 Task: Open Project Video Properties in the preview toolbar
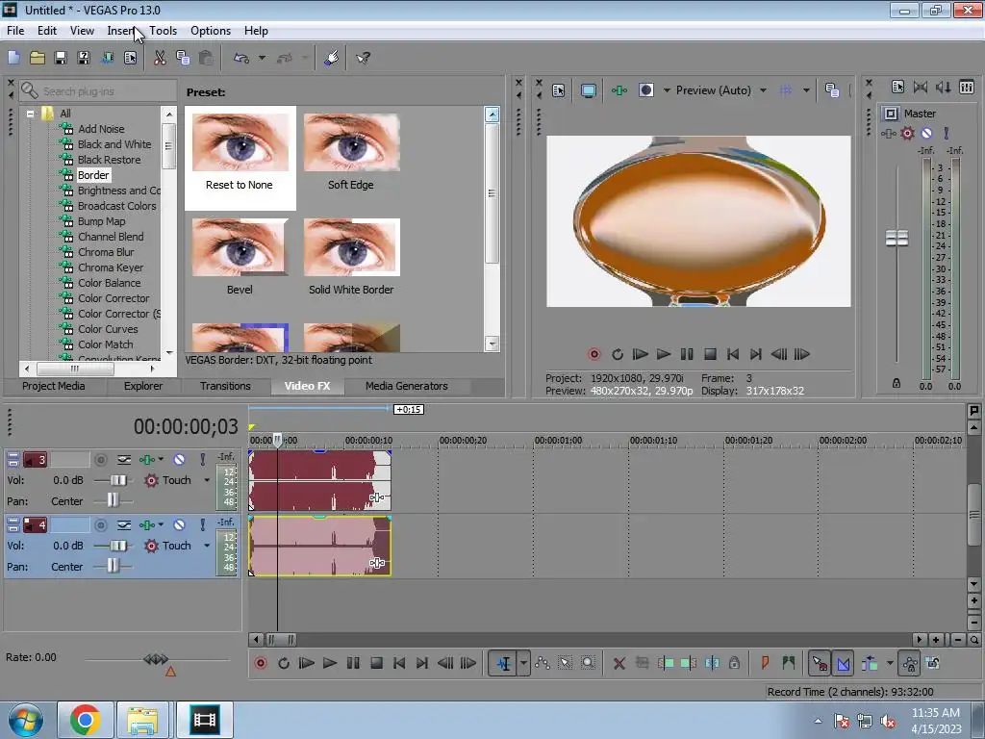coord(559,90)
